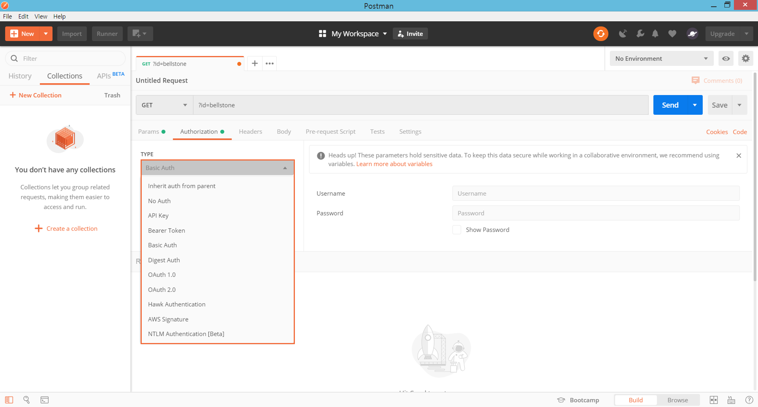Toggle two-pane layout icon
This screenshot has width=758, height=407.
pyautogui.click(x=714, y=400)
